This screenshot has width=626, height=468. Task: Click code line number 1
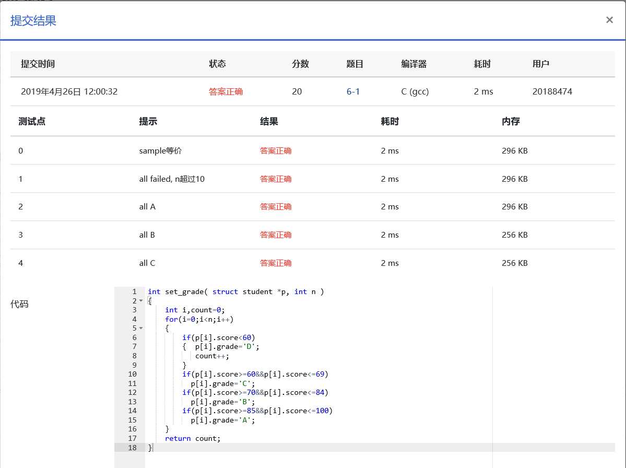point(135,292)
